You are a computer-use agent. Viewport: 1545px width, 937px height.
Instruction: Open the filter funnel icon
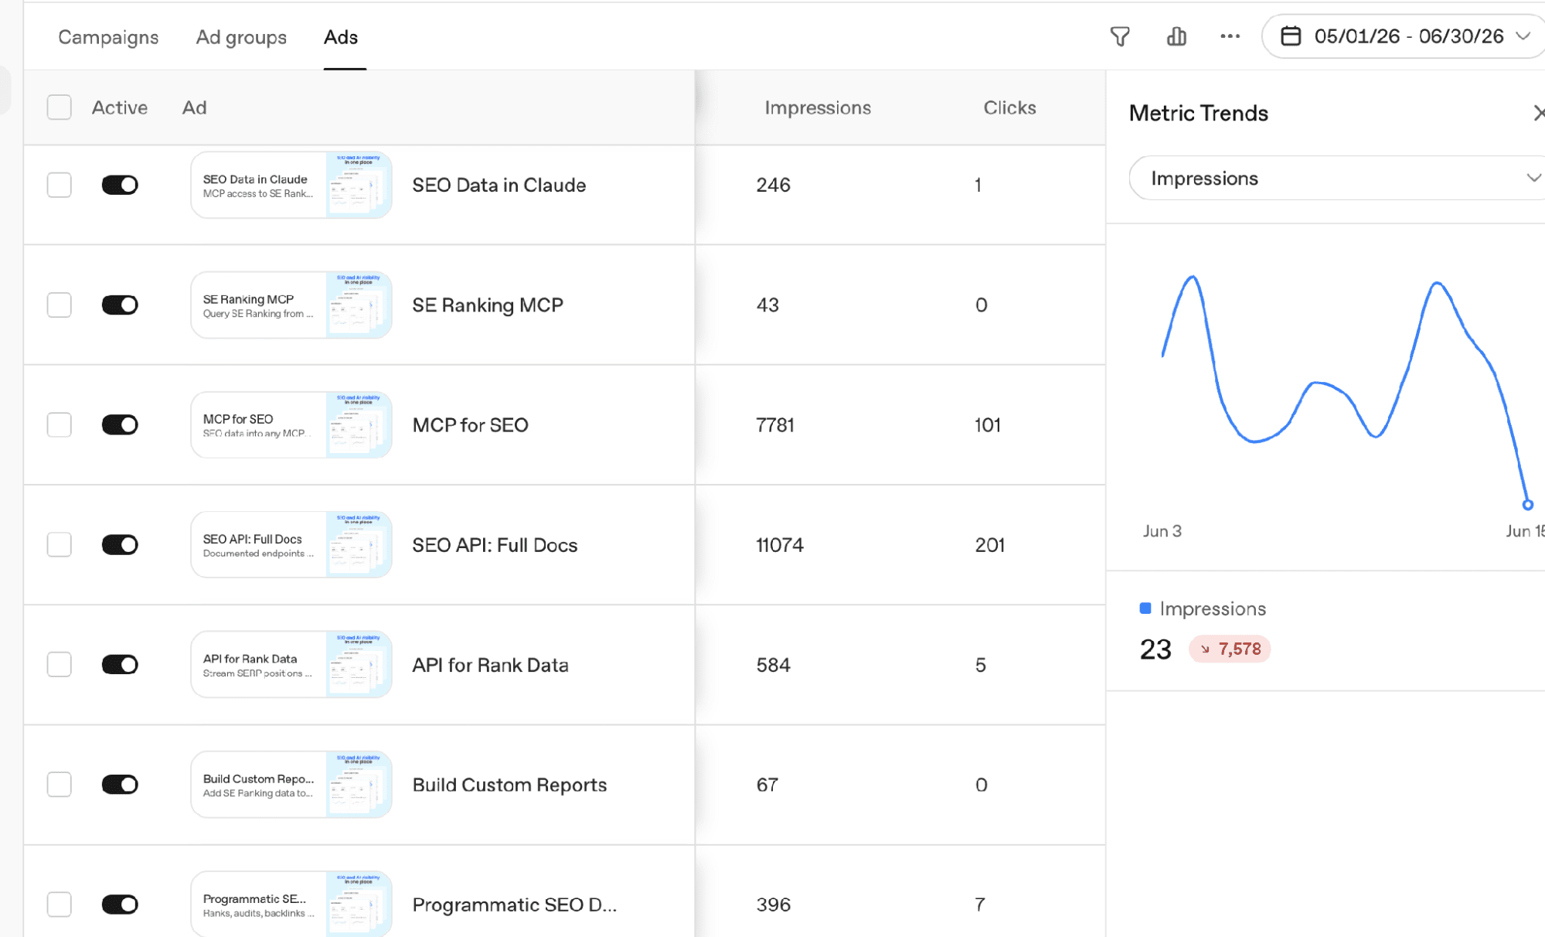[1119, 36]
